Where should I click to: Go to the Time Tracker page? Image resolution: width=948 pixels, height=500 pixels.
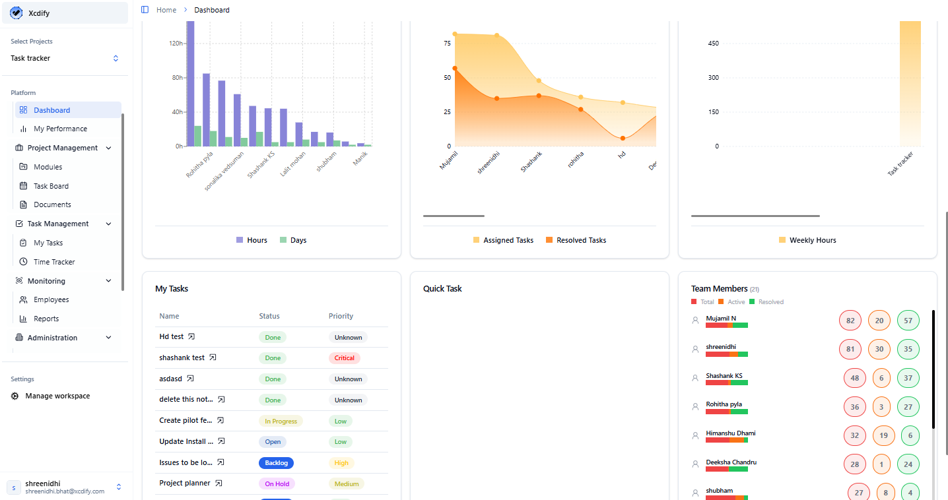click(54, 262)
